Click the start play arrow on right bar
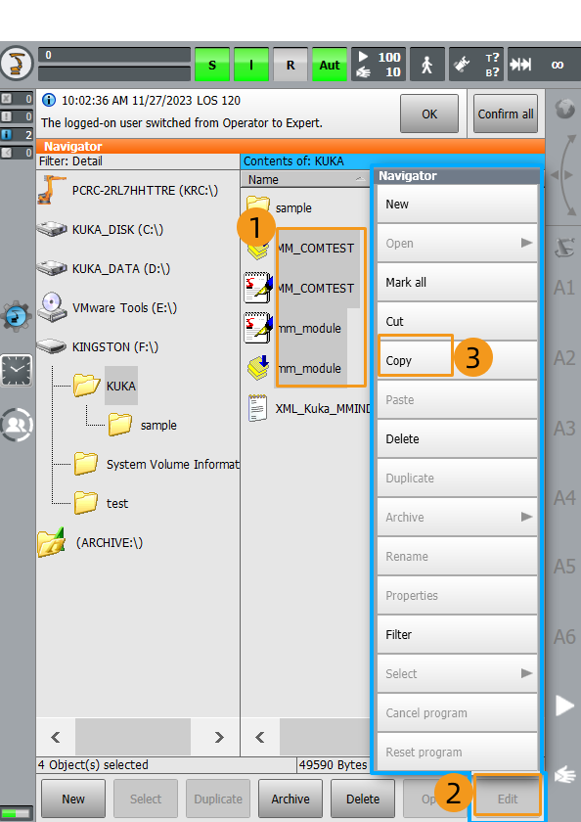This screenshot has height=822, width=581. click(x=564, y=706)
